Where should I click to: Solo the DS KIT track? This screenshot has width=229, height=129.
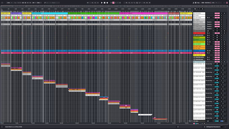[x=221, y=51]
